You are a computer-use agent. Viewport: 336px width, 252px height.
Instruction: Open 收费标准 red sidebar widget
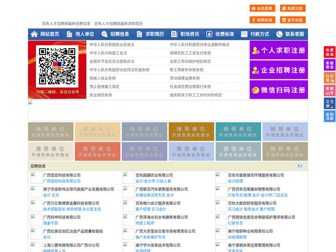pyautogui.click(x=329, y=52)
